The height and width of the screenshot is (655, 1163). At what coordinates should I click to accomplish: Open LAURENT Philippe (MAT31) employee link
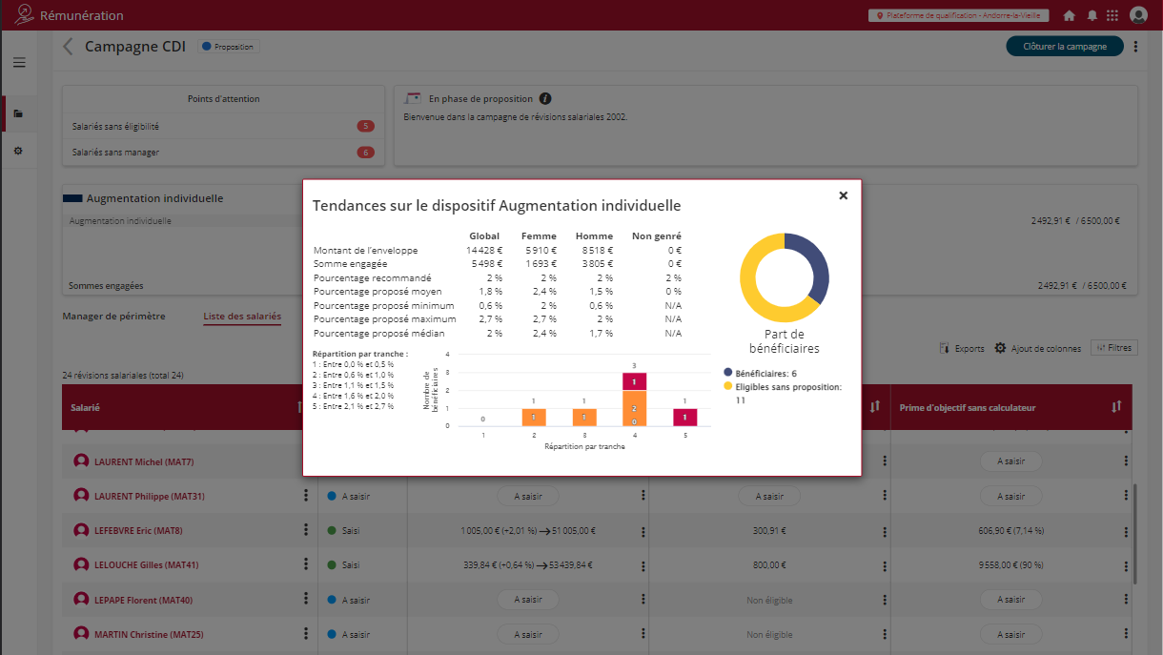(150, 496)
